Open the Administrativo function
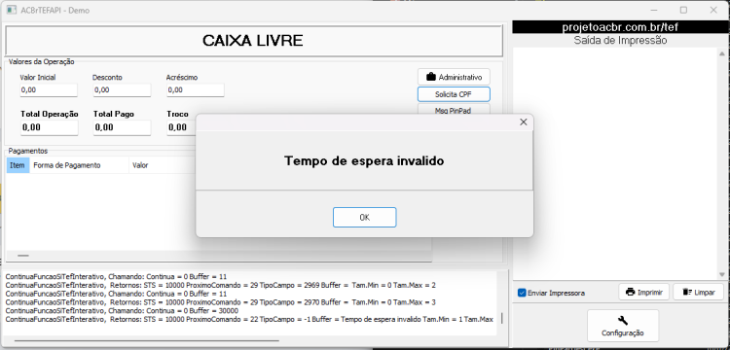This screenshot has width=730, height=350. click(454, 77)
